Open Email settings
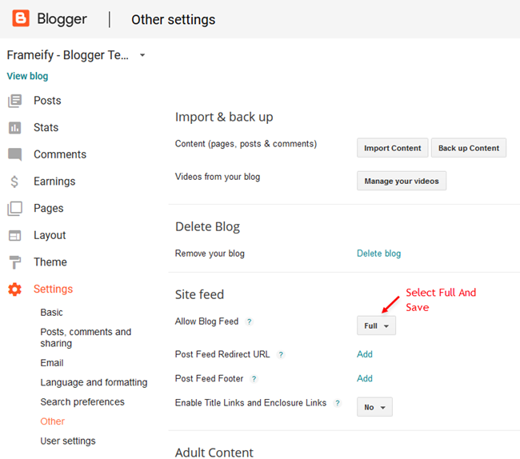 pyautogui.click(x=52, y=363)
